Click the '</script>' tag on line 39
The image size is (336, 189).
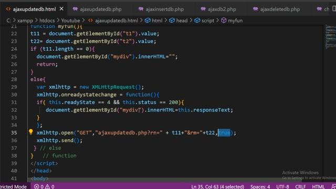(x=44, y=163)
